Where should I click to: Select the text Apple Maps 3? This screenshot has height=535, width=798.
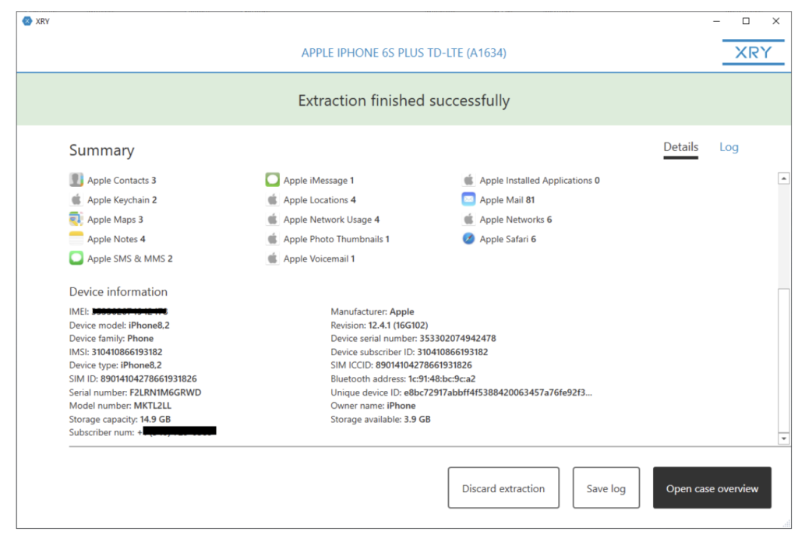(115, 220)
